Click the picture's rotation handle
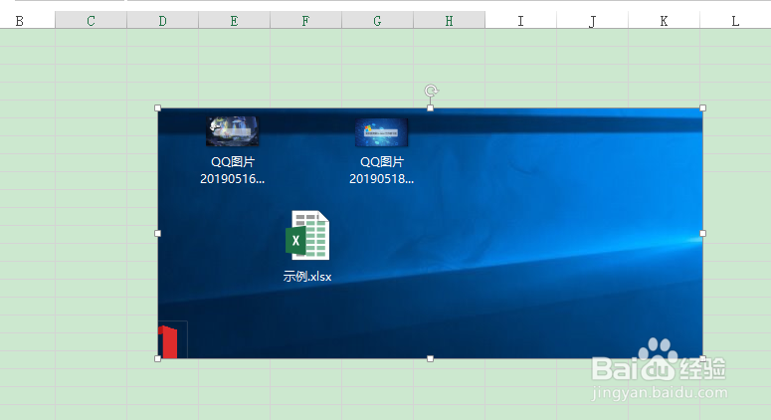The image size is (771, 420). [x=431, y=91]
